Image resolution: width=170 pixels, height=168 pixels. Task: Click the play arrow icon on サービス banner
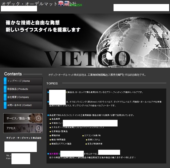click(38, 118)
